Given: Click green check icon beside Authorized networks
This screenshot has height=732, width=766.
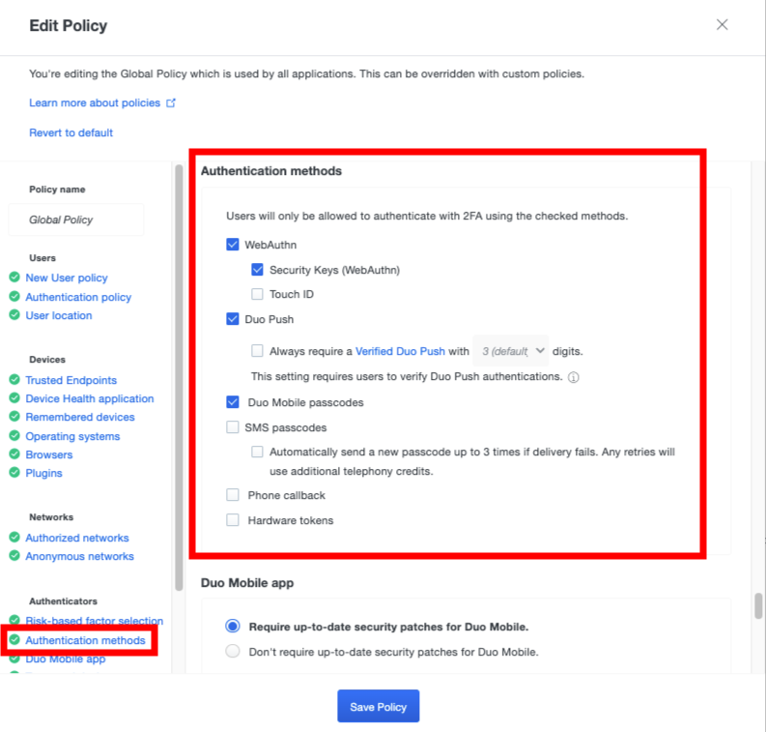Looking at the screenshot, I should [x=14, y=538].
